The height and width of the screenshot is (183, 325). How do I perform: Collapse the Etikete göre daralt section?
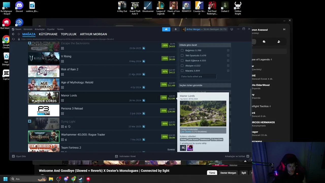tap(205, 45)
